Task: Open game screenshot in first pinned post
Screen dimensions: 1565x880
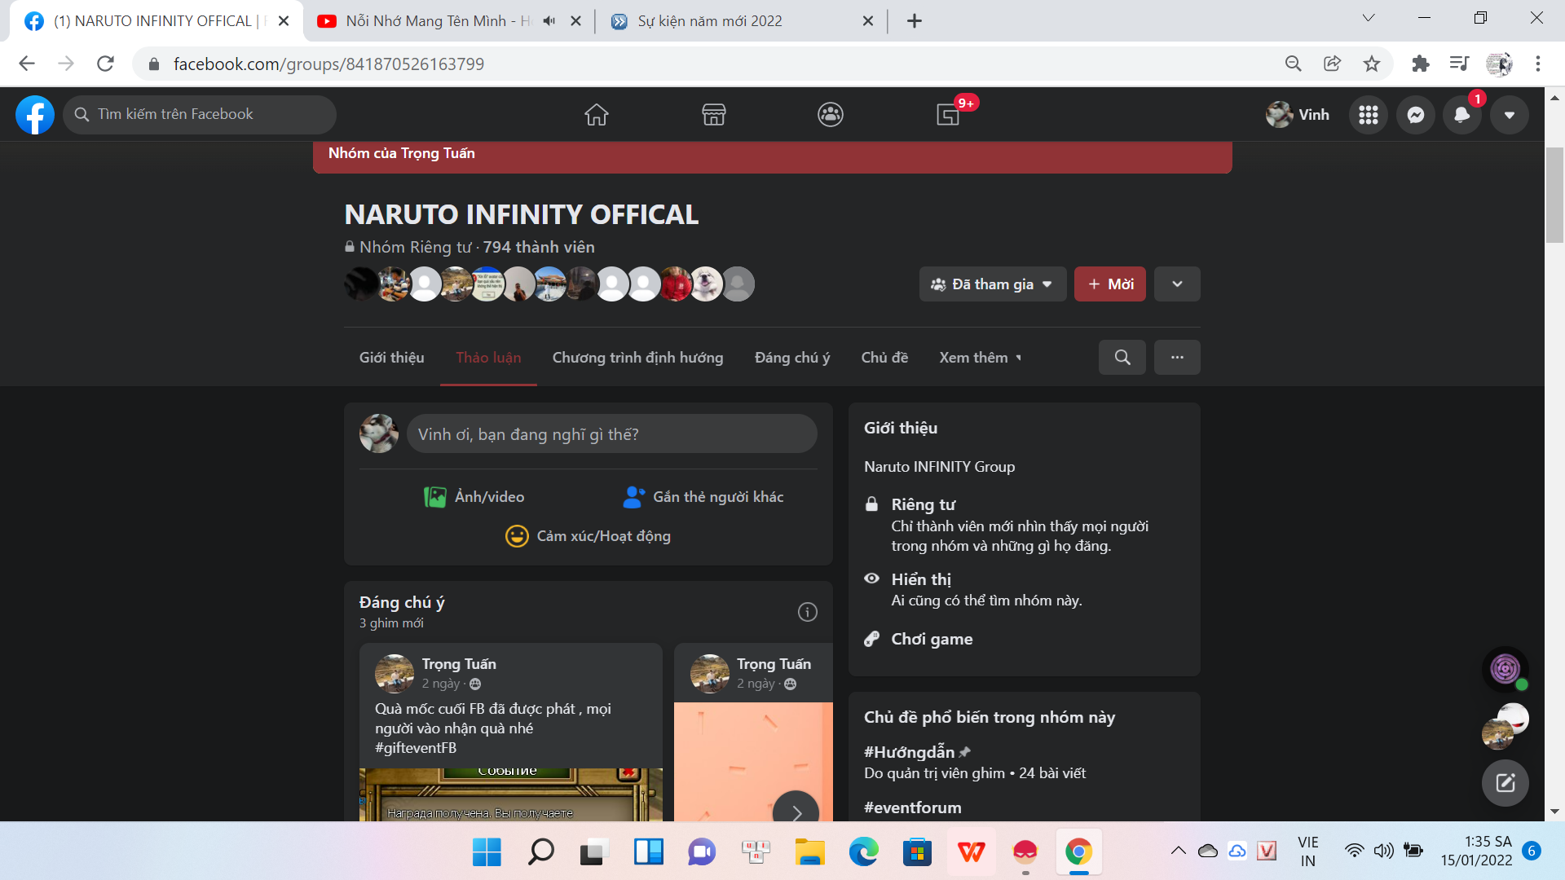Action: pyautogui.click(x=511, y=794)
